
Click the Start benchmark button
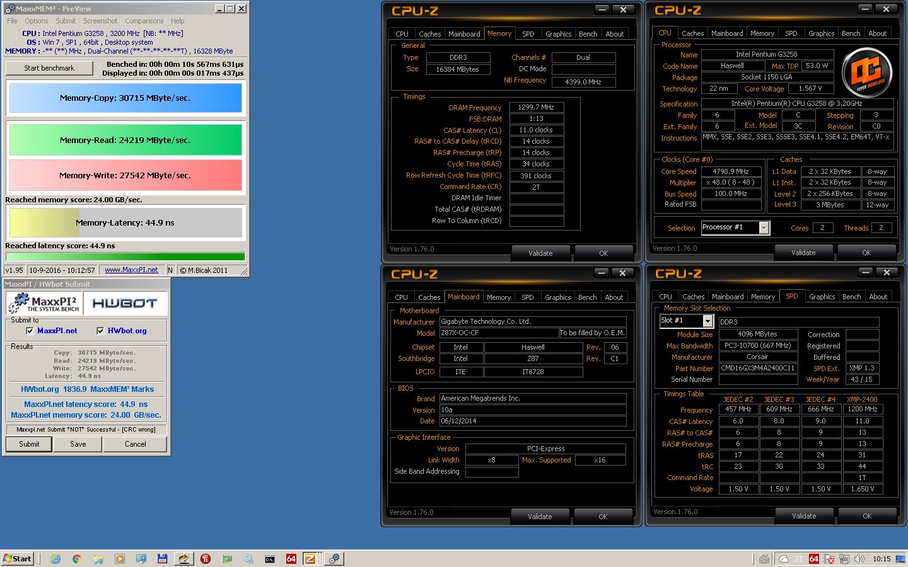click(49, 68)
